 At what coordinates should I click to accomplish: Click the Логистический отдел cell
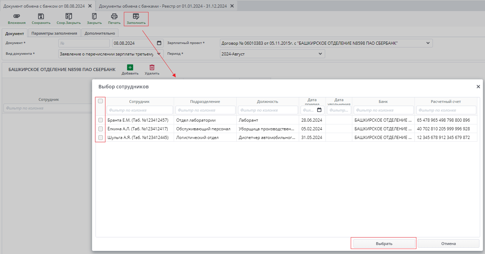(205, 138)
